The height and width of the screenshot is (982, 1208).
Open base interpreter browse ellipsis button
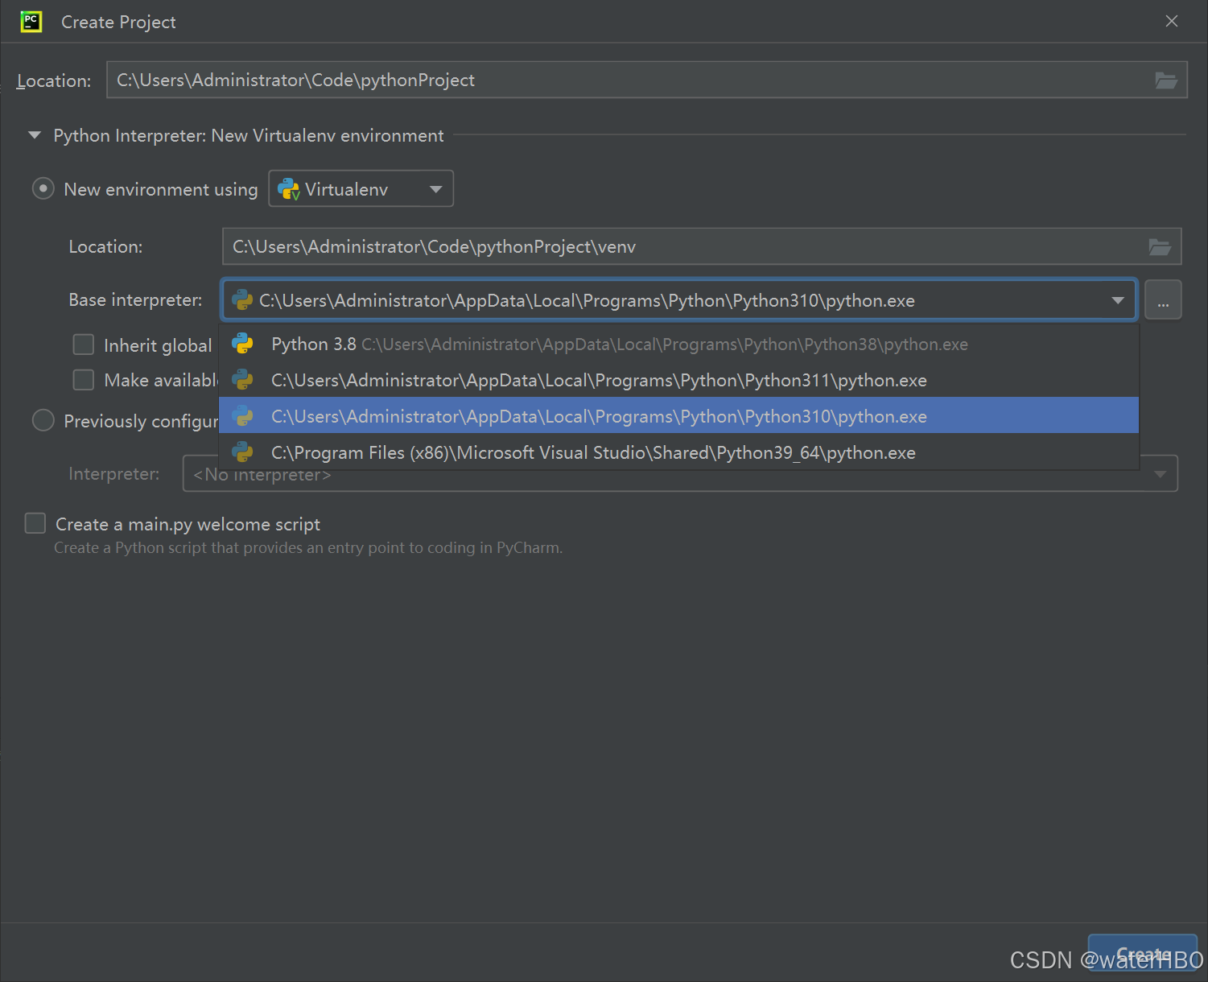coord(1163,300)
